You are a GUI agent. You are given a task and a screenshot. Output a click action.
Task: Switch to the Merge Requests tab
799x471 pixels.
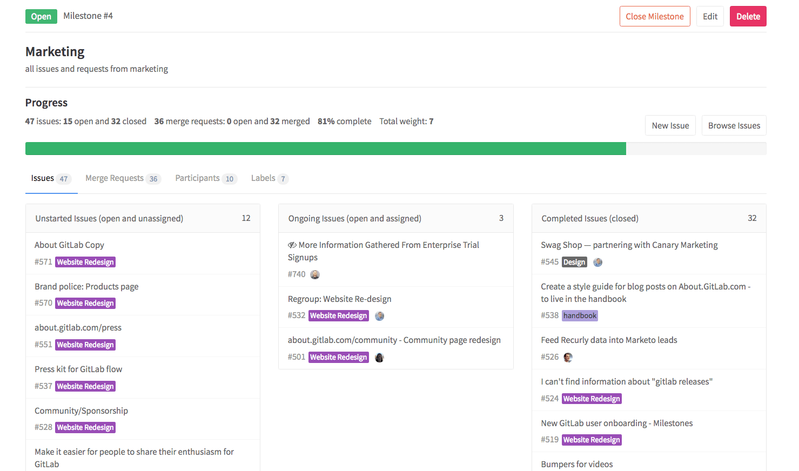tap(115, 178)
